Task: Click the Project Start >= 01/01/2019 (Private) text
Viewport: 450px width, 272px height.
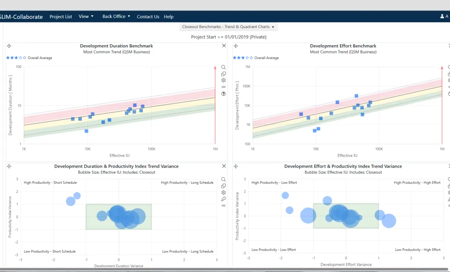Action: [x=229, y=37]
